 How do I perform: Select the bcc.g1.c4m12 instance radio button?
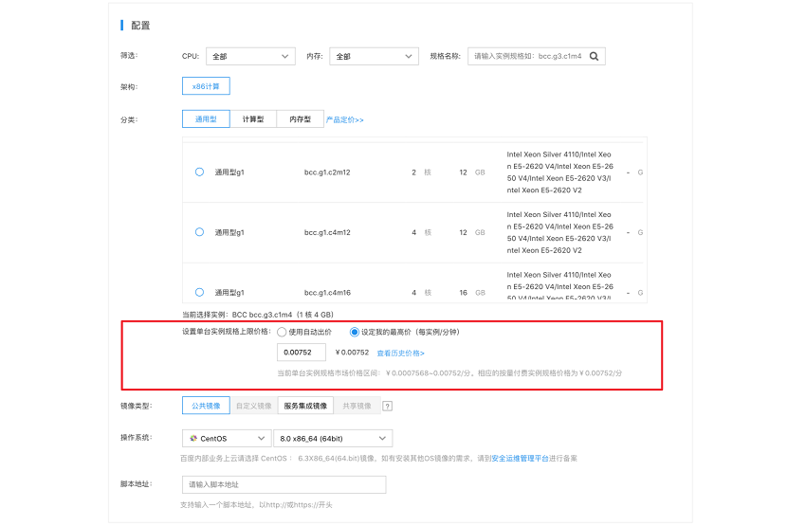tap(199, 232)
